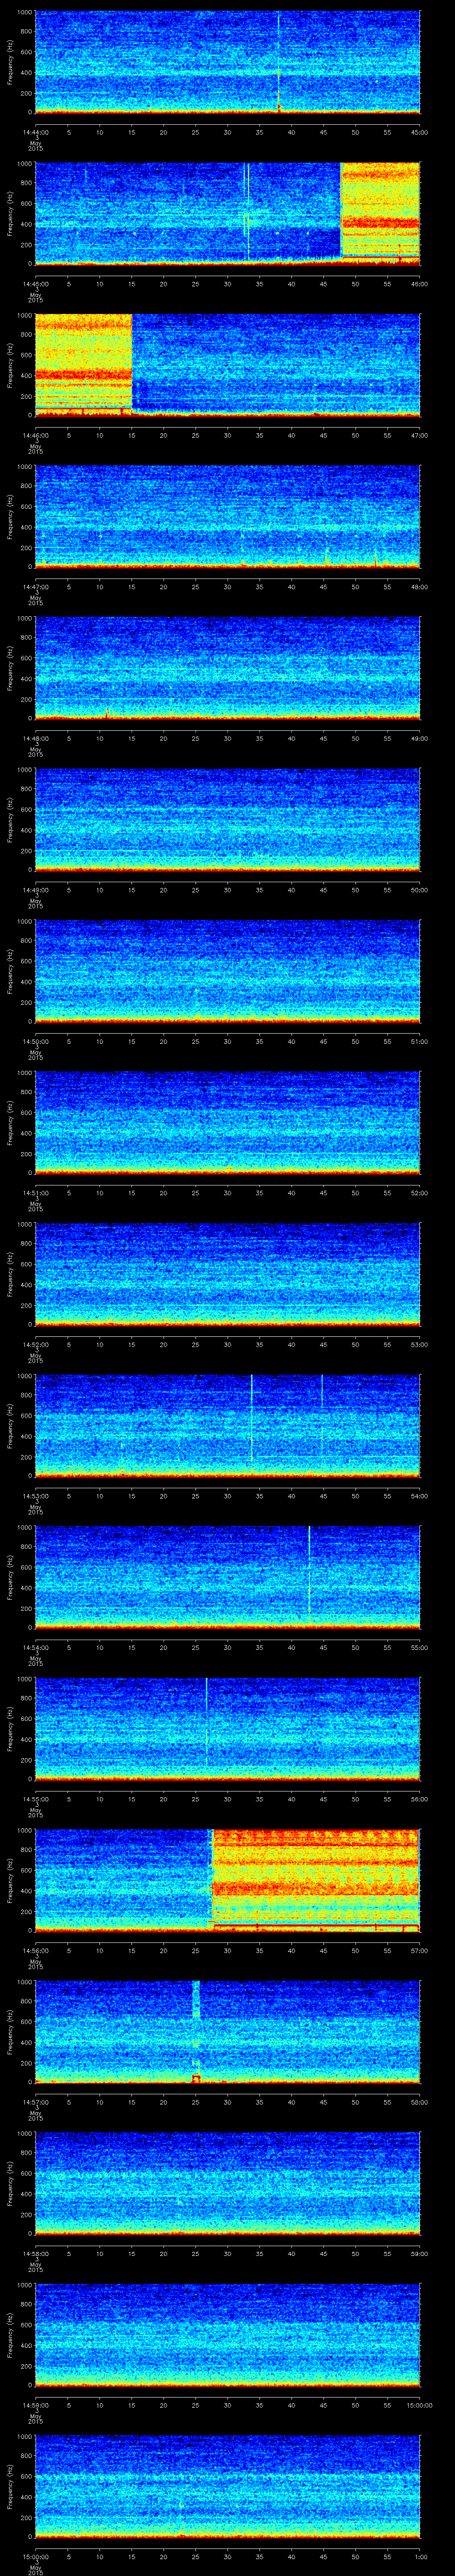Open the spectrogram panel starting at 14:58:00

[227, 2183]
